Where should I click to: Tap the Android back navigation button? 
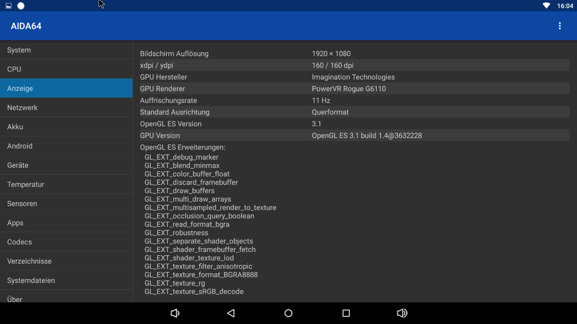coord(231,313)
